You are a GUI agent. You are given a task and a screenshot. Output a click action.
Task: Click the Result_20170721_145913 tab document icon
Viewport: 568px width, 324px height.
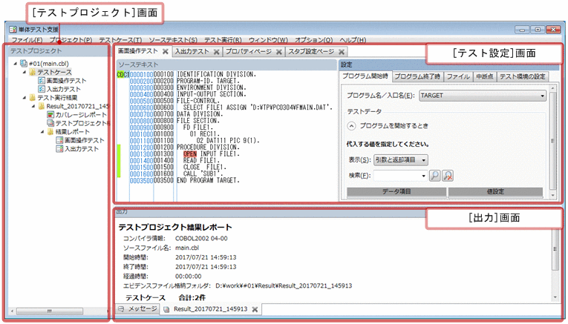pyautogui.click(x=166, y=309)
